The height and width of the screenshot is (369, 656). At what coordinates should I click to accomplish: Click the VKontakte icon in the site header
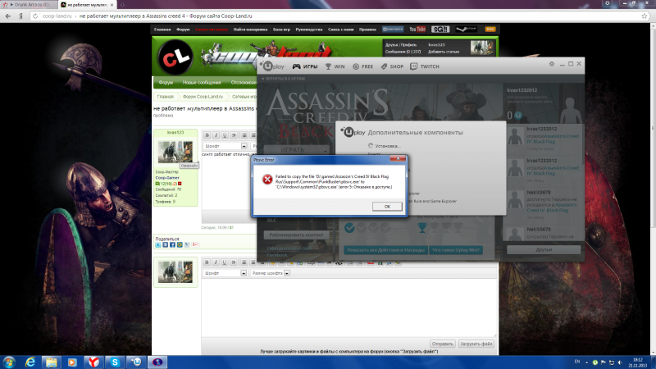(x=393, y=30)
